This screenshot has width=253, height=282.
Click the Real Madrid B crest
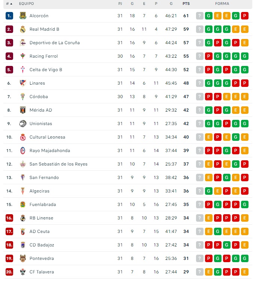pyautogui.click(x=22, y=29)
